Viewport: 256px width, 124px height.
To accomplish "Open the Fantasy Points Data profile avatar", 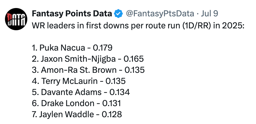I will (x=16, y=19).
